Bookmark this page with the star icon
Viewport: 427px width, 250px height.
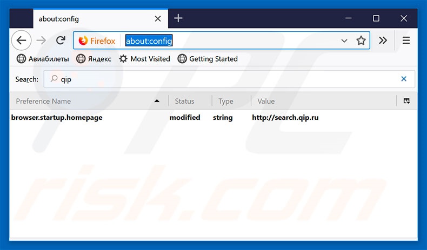[361, 40]
